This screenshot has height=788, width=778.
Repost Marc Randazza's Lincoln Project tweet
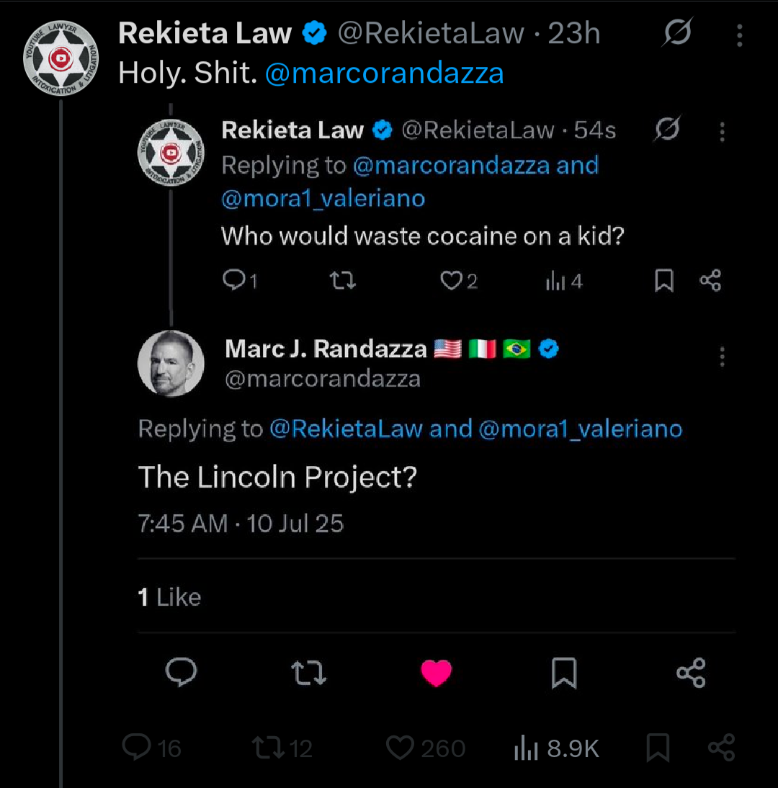[x=308, y=673]
